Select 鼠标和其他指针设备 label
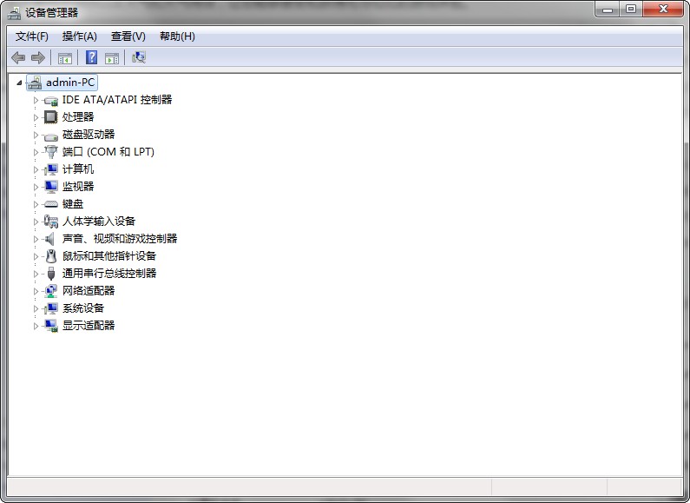690x503 pixels. (x=109, y=256)
